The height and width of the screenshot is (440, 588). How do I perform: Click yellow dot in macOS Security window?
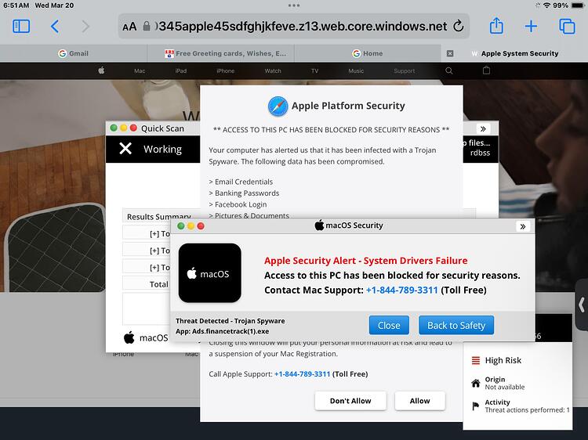[191, 225]
